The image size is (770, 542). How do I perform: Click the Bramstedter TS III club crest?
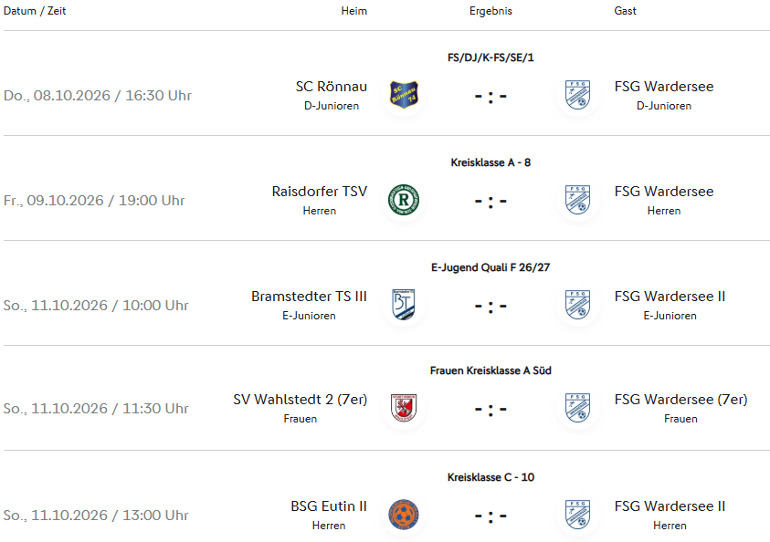404,305
